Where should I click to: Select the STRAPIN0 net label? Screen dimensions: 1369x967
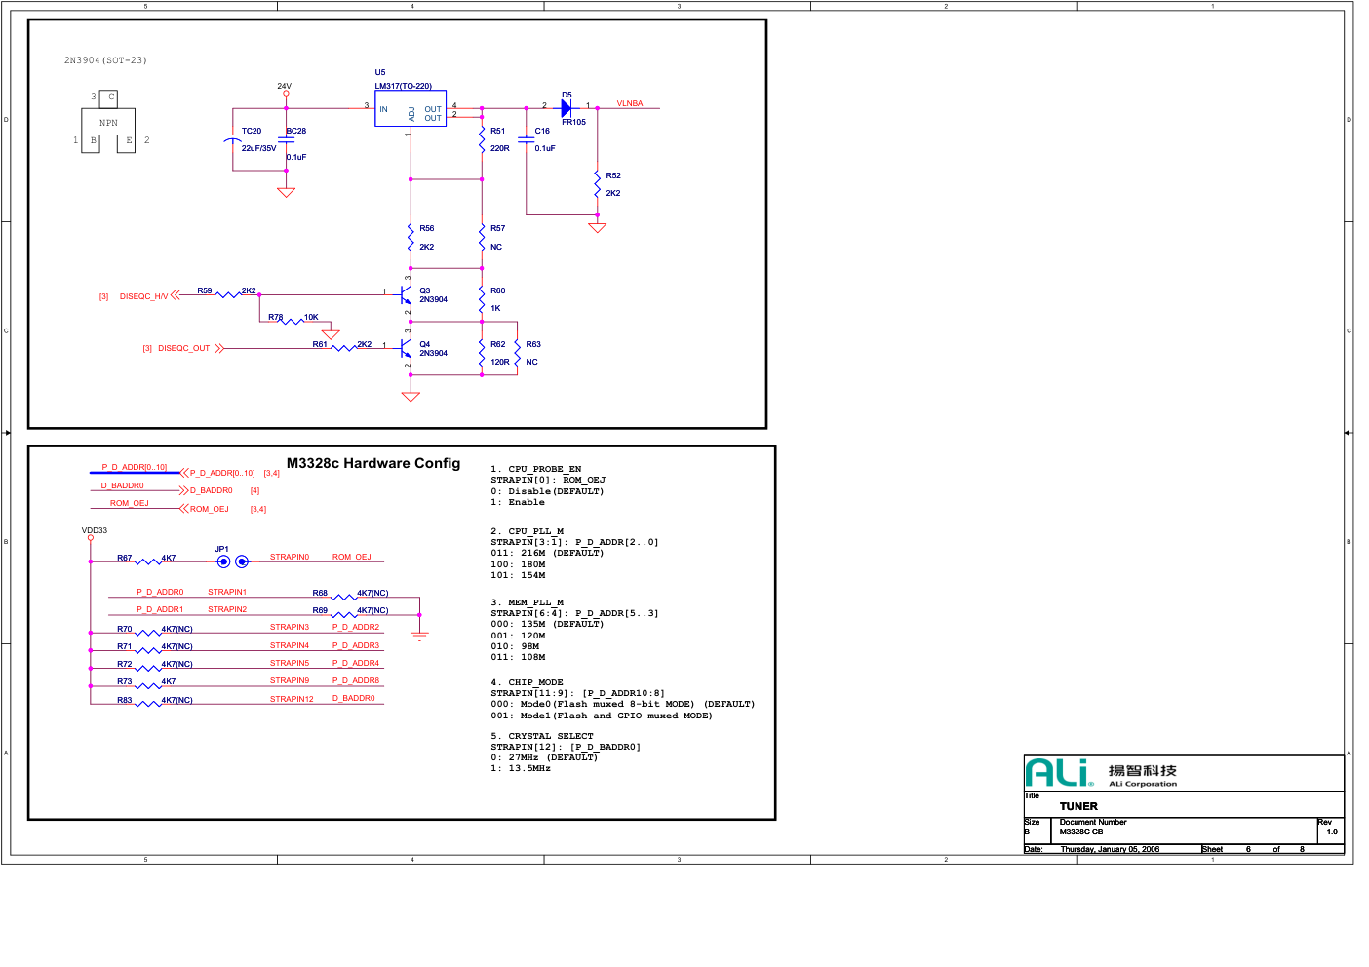coord(290,557)
